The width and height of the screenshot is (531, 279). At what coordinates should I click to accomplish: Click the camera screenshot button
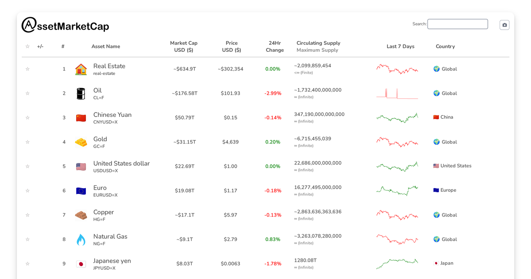pos(504,25)
